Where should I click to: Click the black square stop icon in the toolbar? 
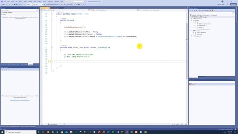(79, 4)
